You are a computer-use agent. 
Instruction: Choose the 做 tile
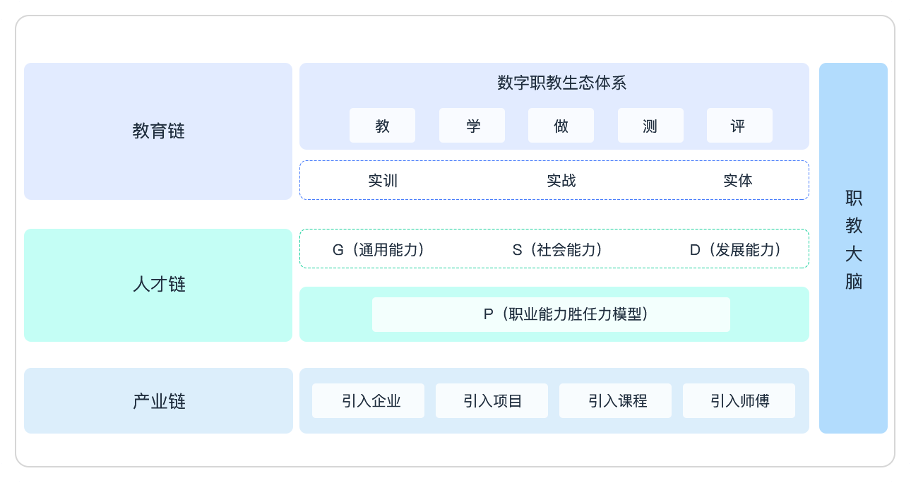(x=561, y=126)
